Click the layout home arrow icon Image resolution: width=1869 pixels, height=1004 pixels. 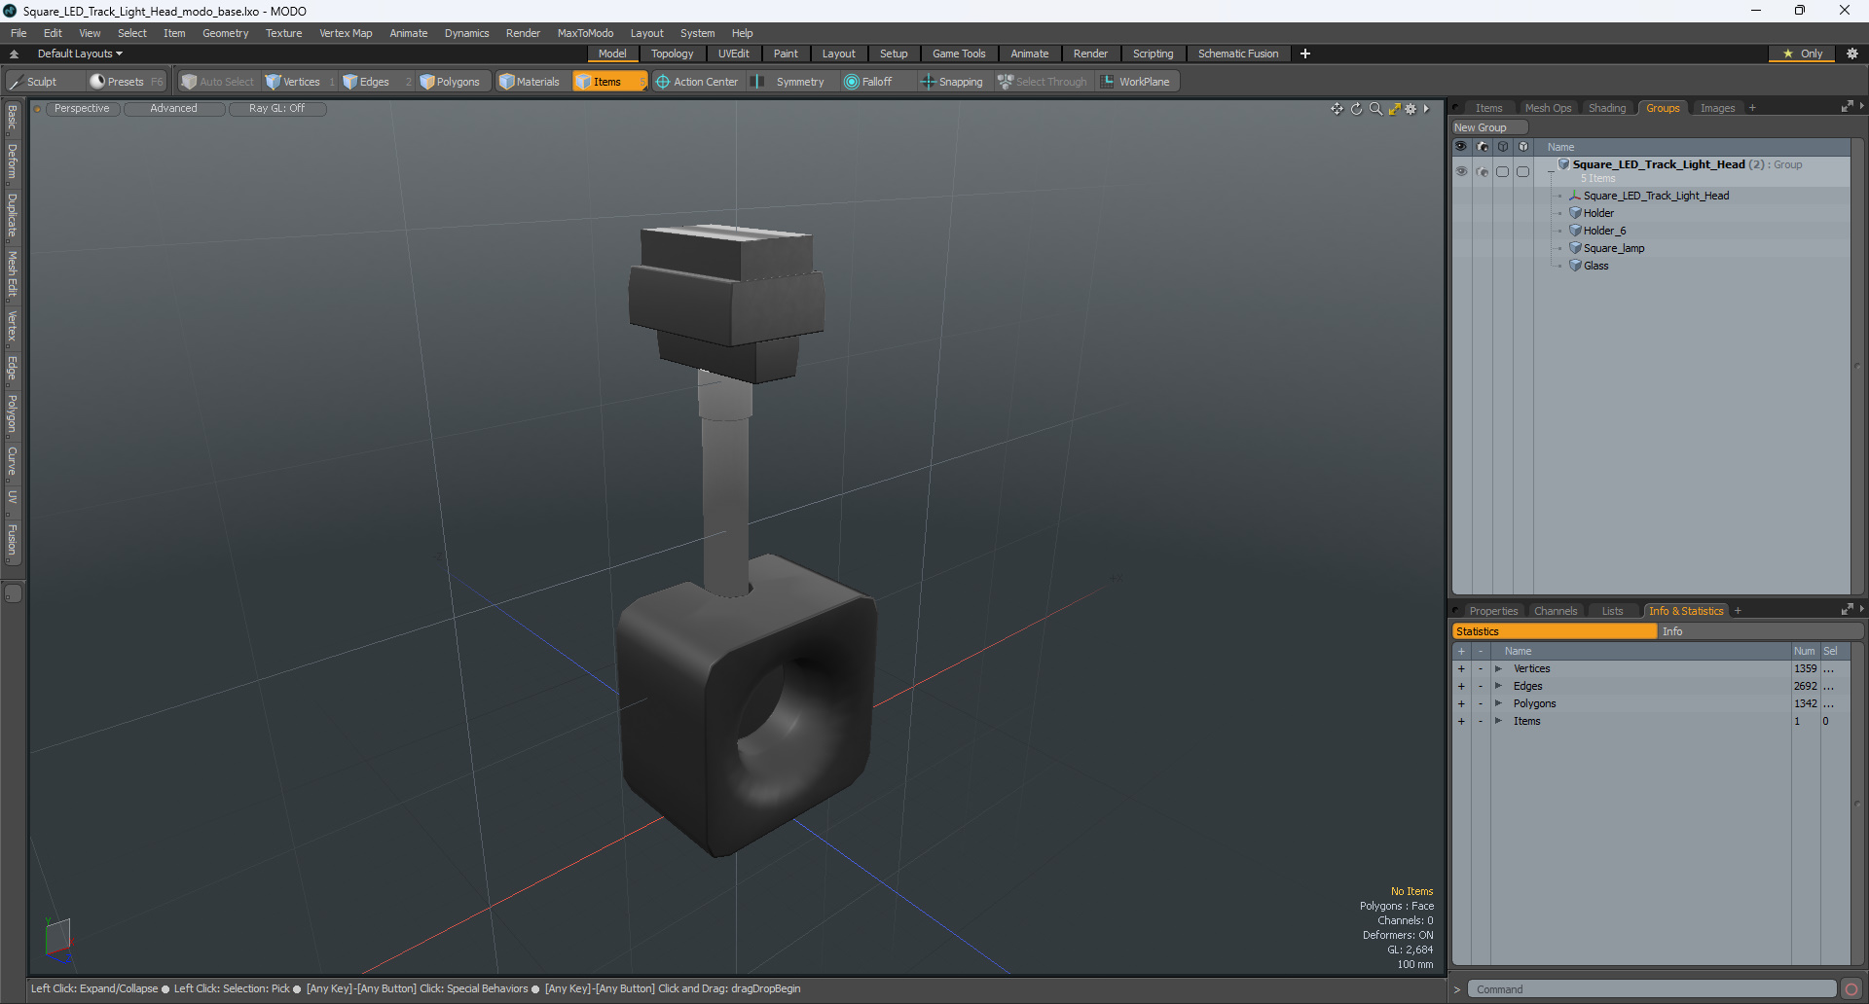coord(14,54)
